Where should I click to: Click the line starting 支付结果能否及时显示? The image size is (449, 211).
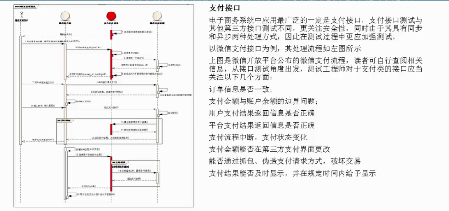point(293,174)
